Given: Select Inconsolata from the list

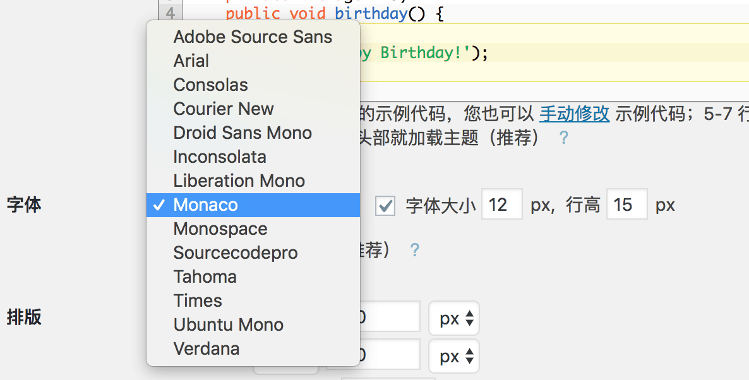Looking at the screenshot, I should (x=253, y=157).
